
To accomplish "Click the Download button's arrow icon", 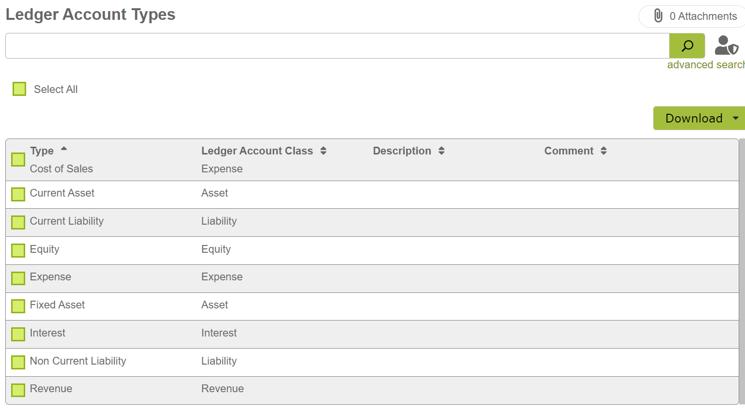I will pos(736,118).
